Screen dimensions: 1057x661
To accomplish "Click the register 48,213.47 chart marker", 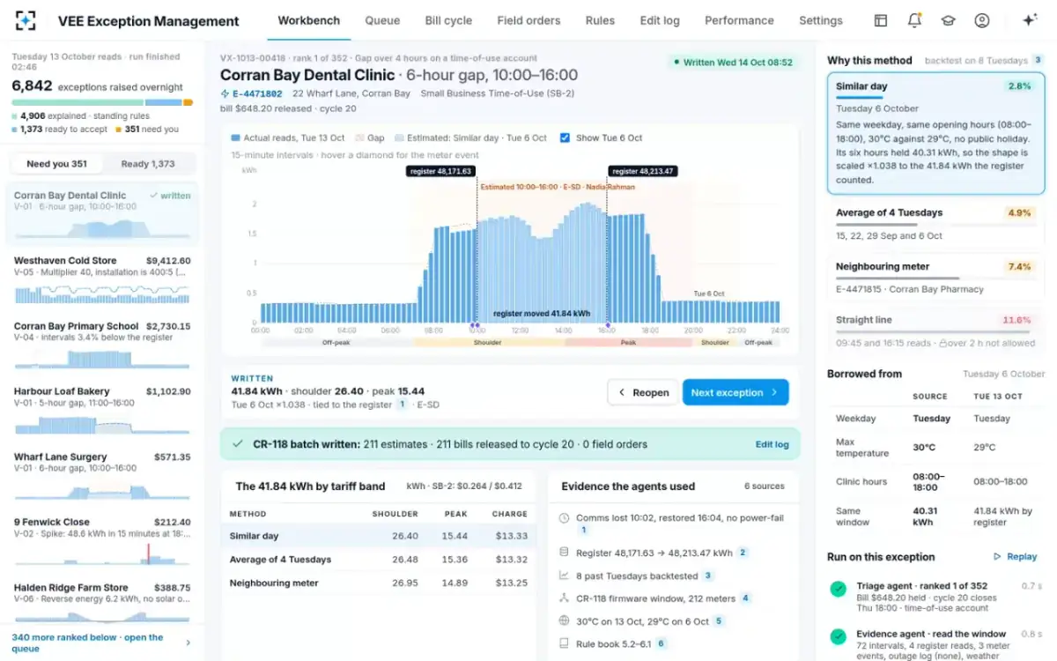I will [643, 171].
